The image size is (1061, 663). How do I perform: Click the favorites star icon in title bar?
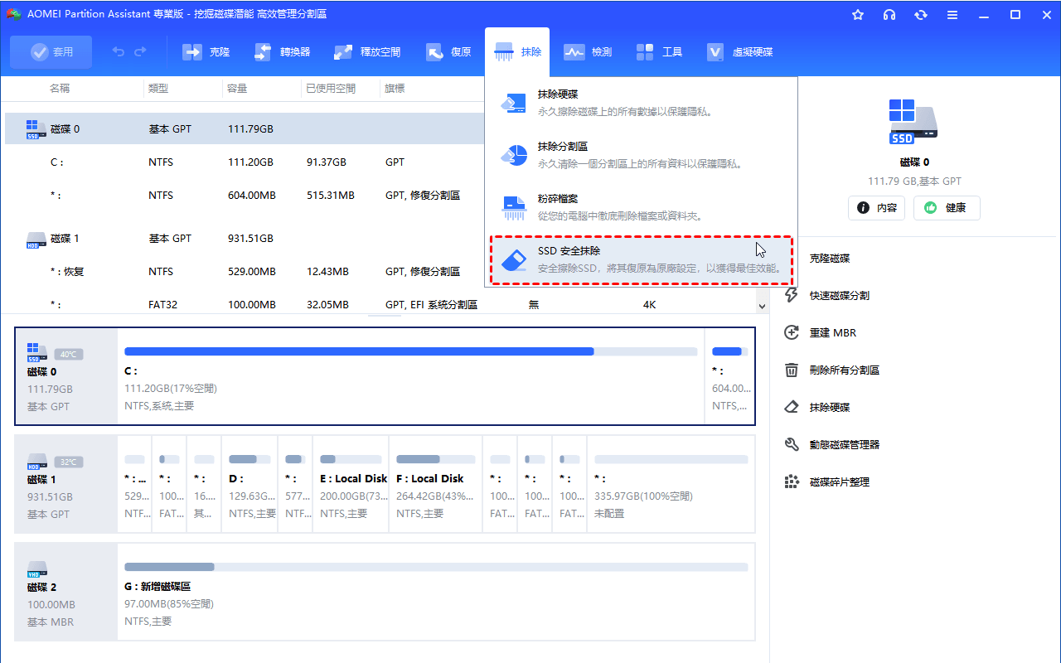[x=858, y=15]
